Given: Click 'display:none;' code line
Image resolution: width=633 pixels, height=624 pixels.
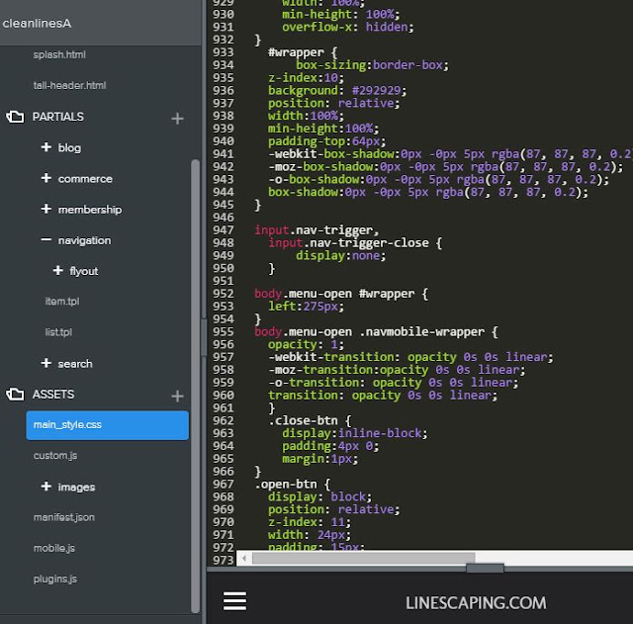Looking at the screenshot, I should (340, 255).
